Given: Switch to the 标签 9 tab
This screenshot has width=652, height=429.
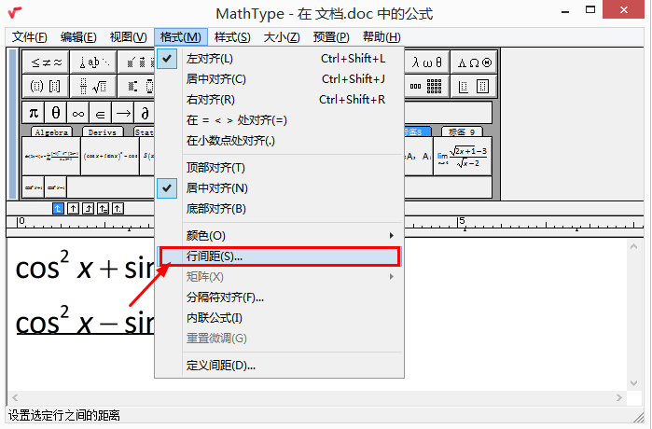Looking at the screenshot, I should (x=462, y=131).
